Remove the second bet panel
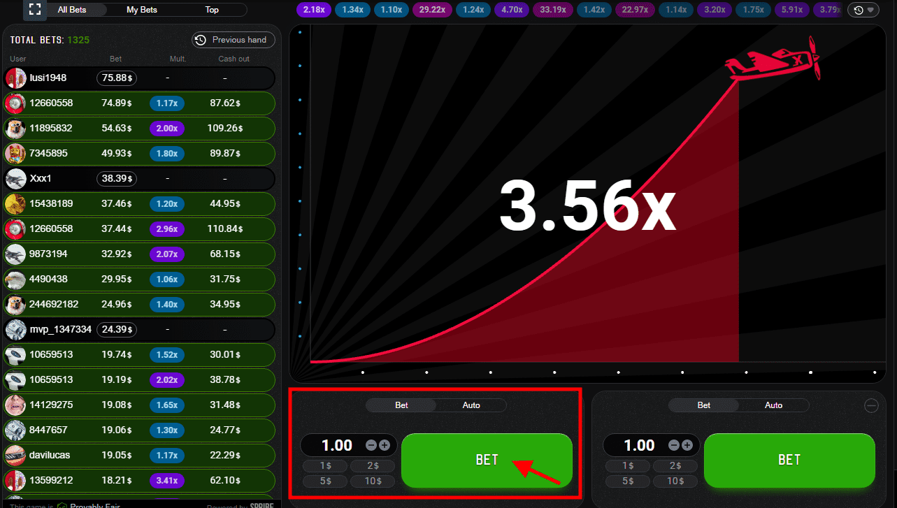The image size is (897, 508). 871,405
